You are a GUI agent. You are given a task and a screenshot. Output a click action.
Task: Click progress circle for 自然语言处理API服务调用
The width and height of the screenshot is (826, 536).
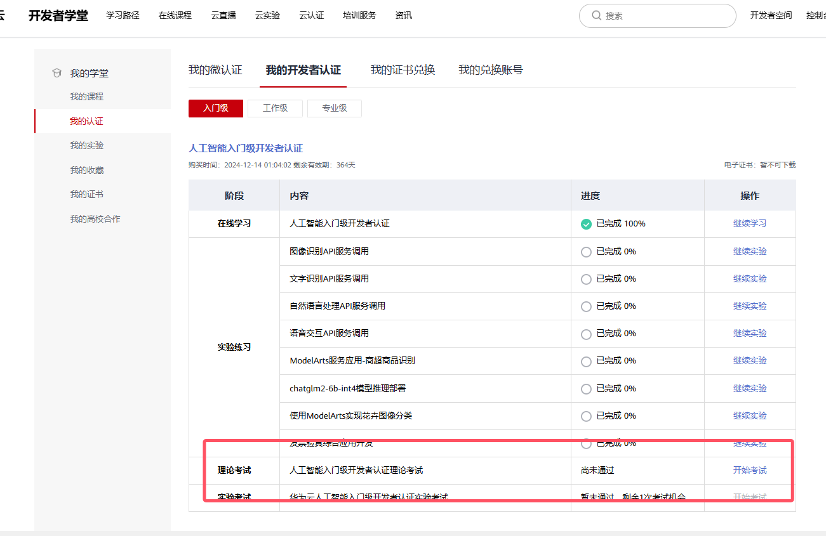coord(586,306)
